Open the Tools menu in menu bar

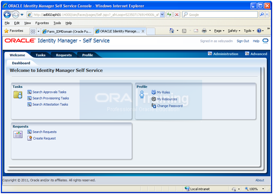[57, 23]
